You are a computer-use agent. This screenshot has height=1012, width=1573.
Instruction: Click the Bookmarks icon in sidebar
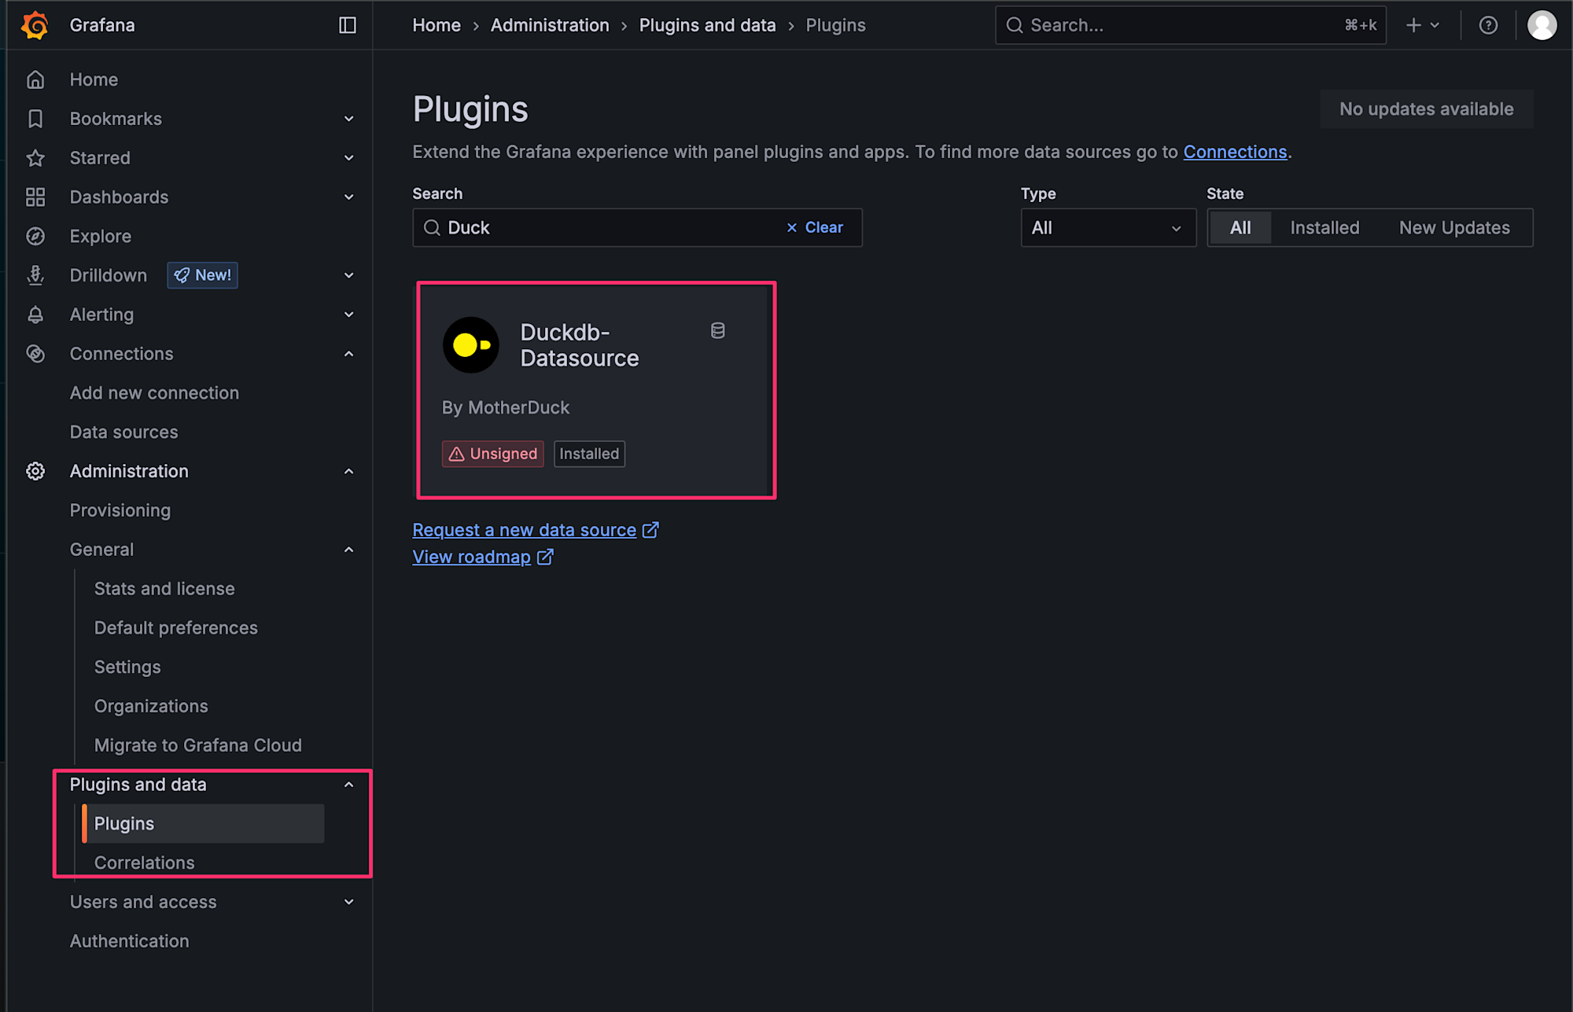pos(35,119)
